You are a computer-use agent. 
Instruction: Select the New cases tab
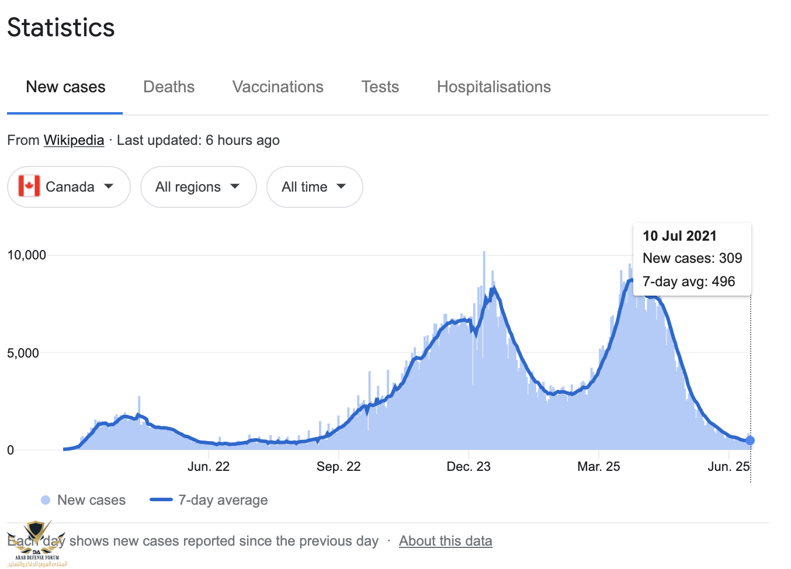coord(65,87)
